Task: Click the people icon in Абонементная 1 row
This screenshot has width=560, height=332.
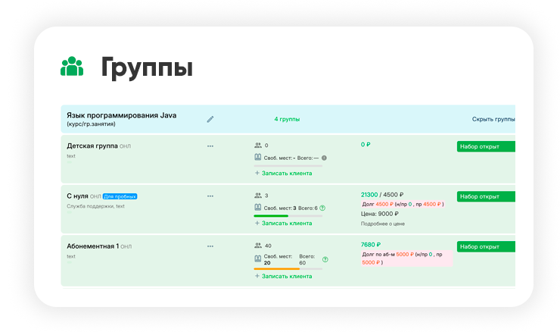Action: 258,246
